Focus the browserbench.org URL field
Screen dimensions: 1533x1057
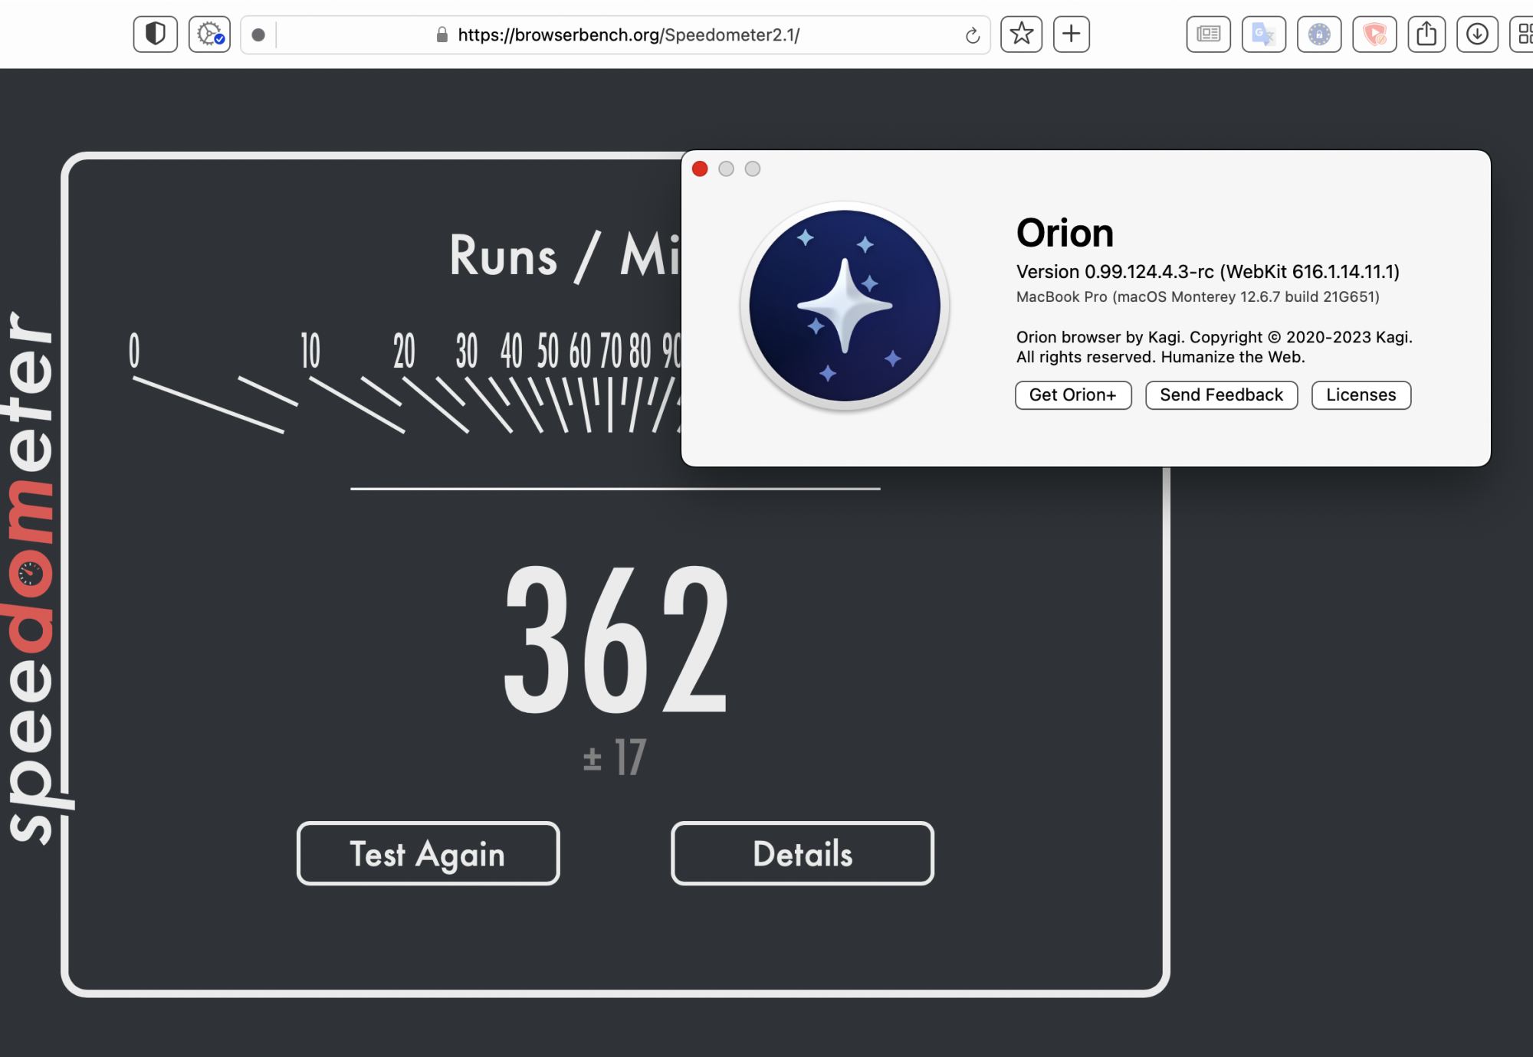(x=629, y=35)
